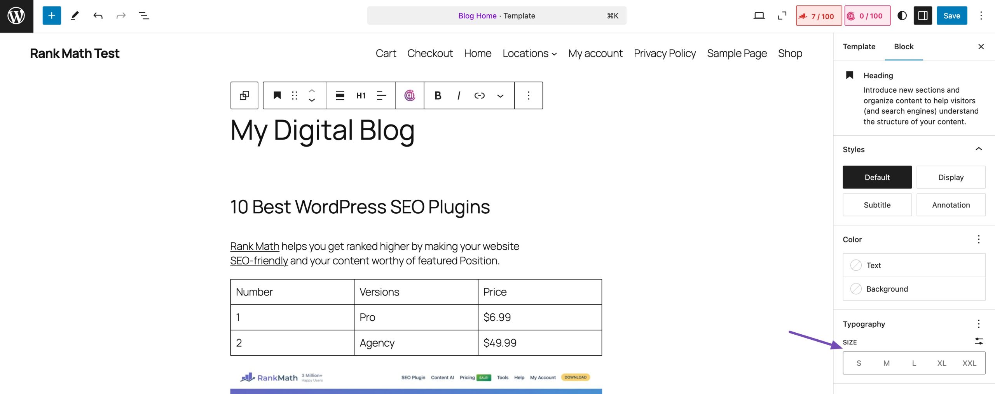Image resolution: width=995 pixels, height=394 pixels.
Task: Select the My Digital Blog heading
Action: (x=323, y=131)
